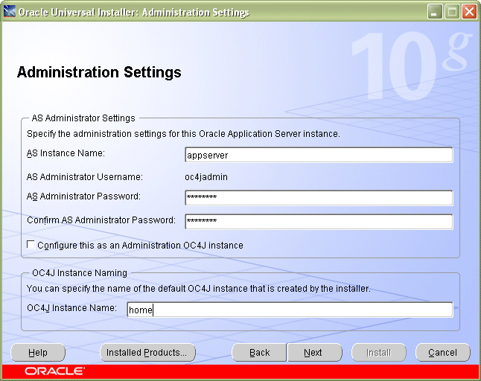Click the OC4J Instance Name field
481x381 pixels.
tap(290, 310)
